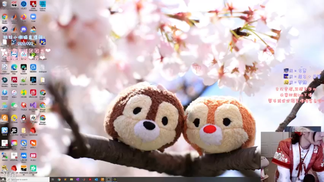Open the zipped folder desktop icon
Screen dimensions: 324x182
pos(23,130)
